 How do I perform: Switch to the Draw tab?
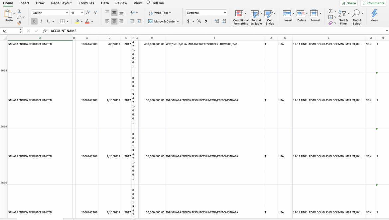tap(40, 3)
